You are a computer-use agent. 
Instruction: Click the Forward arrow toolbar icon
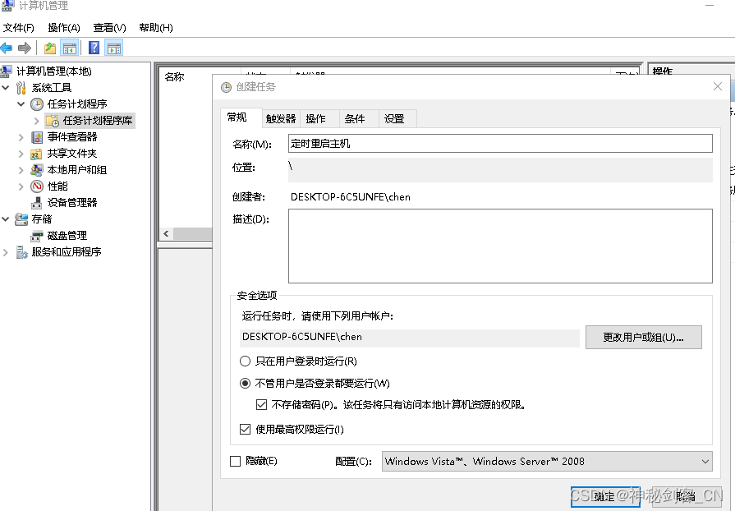(x=25, y=48)
